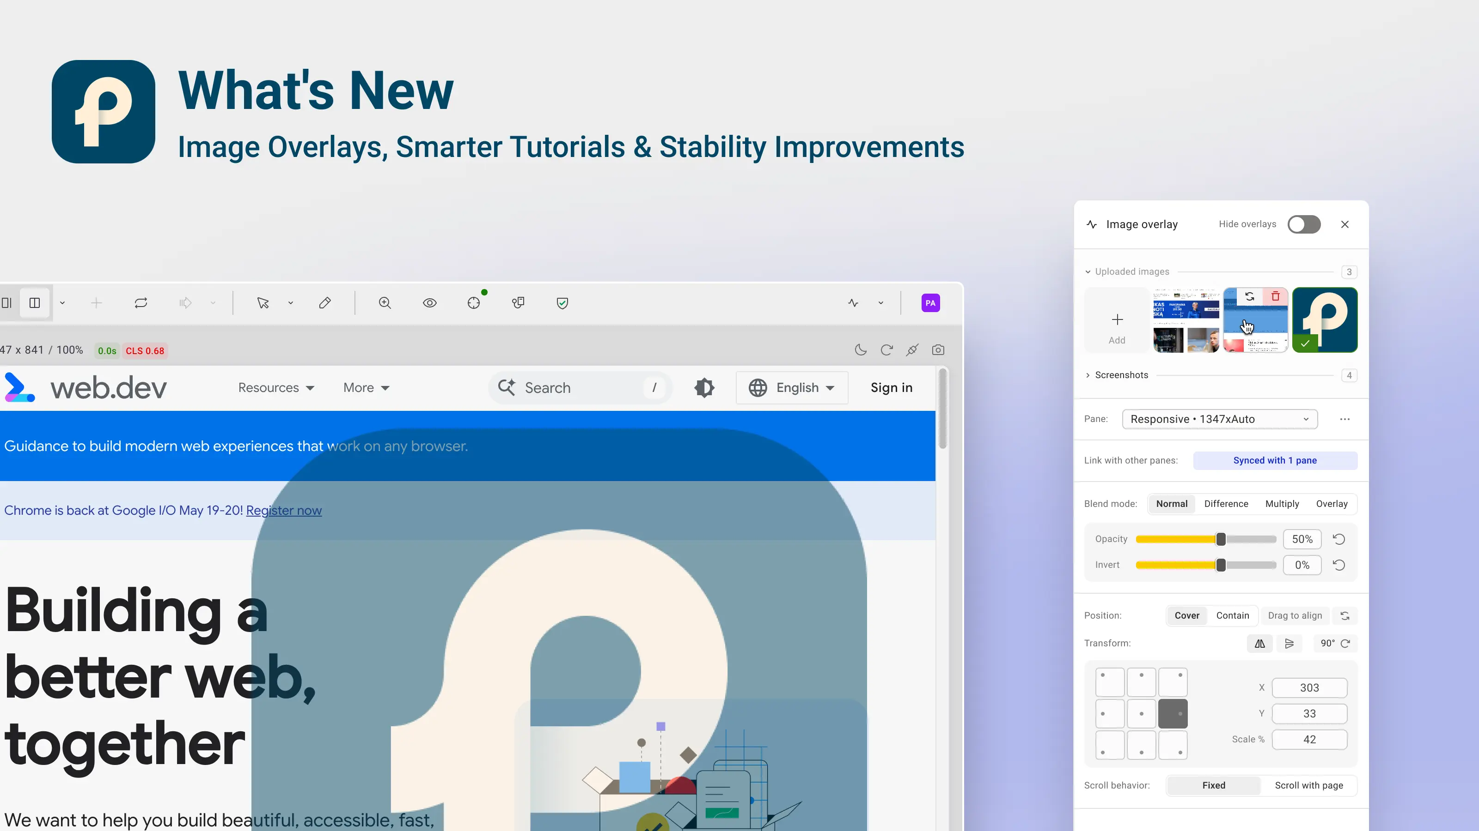1479x831 pixels.
Task: Click the paint format icon in toolbar
Action: pyautogui.click(x=519, y=303)
